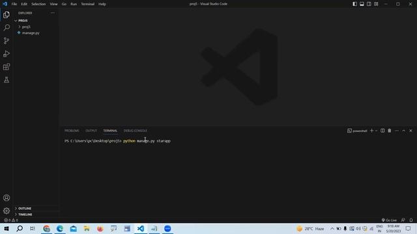
Task: Click the Go Live status bar button
Action: pos(389,220)
